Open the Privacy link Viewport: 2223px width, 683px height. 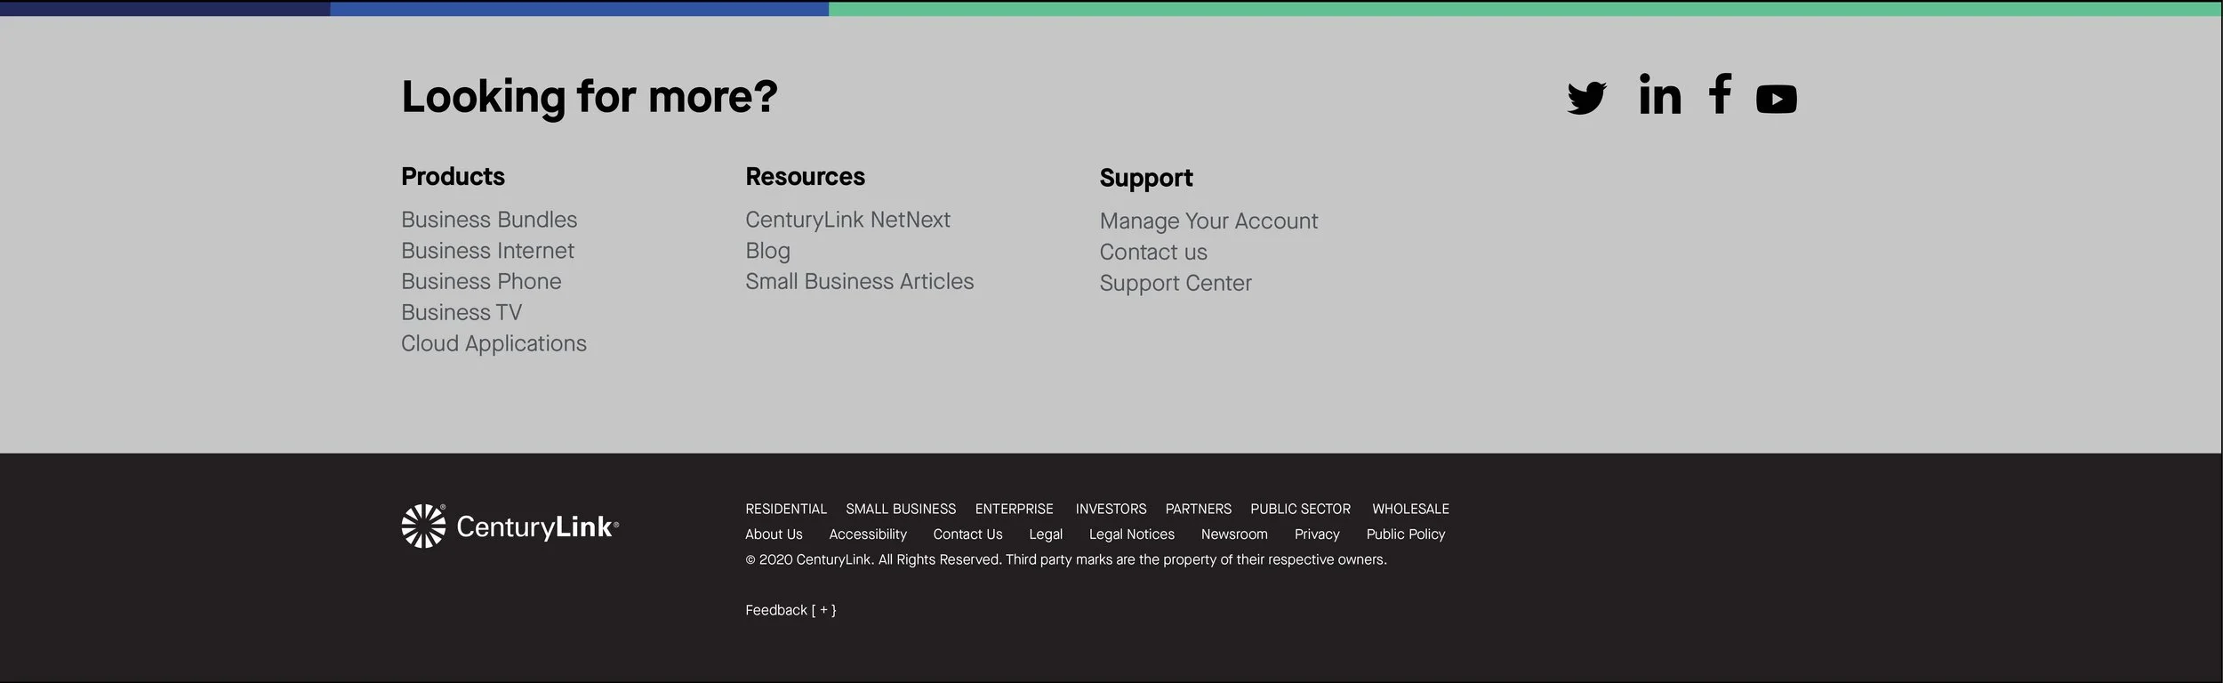[x=1317, y=534]
